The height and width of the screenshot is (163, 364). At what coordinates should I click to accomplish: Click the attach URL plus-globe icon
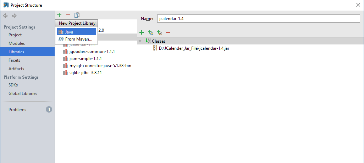[x=150, y=32]
